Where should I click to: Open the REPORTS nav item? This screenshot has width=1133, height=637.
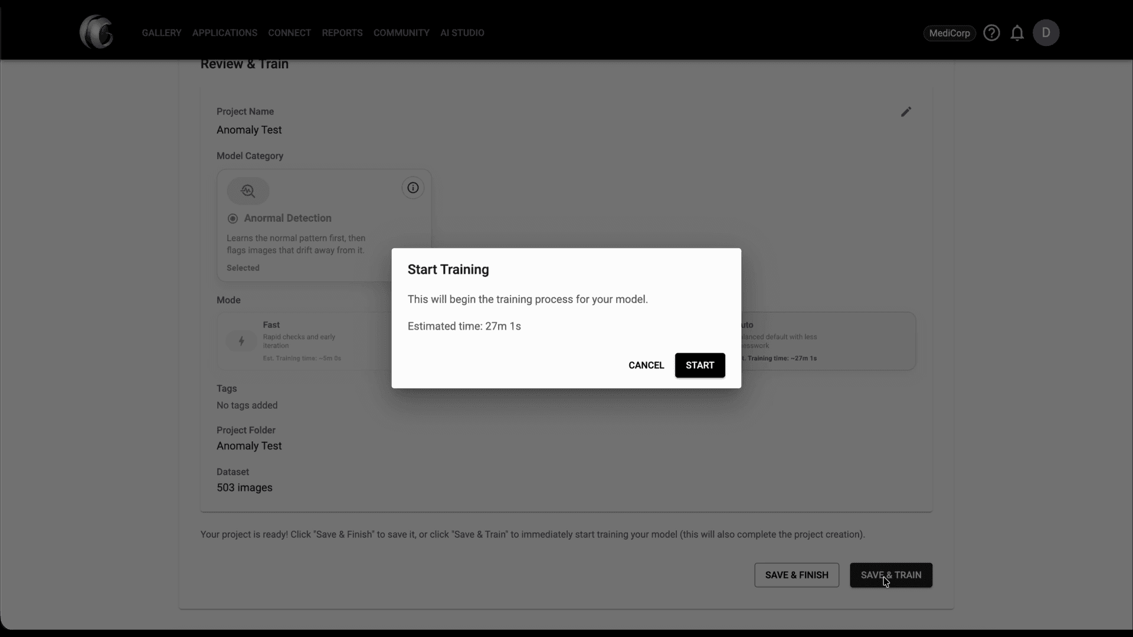(x=342, y=32)
